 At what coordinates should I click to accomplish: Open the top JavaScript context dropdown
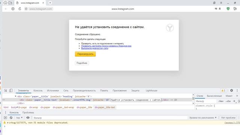[19, 118]
